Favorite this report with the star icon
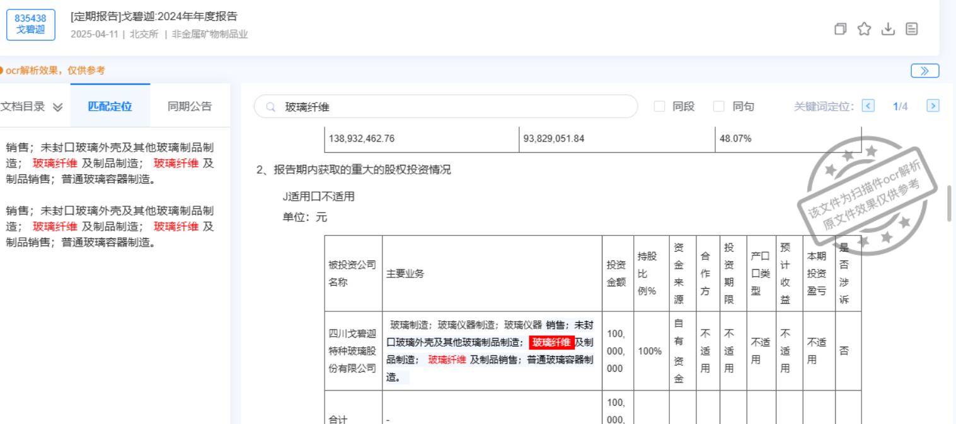 click(864, 29)
